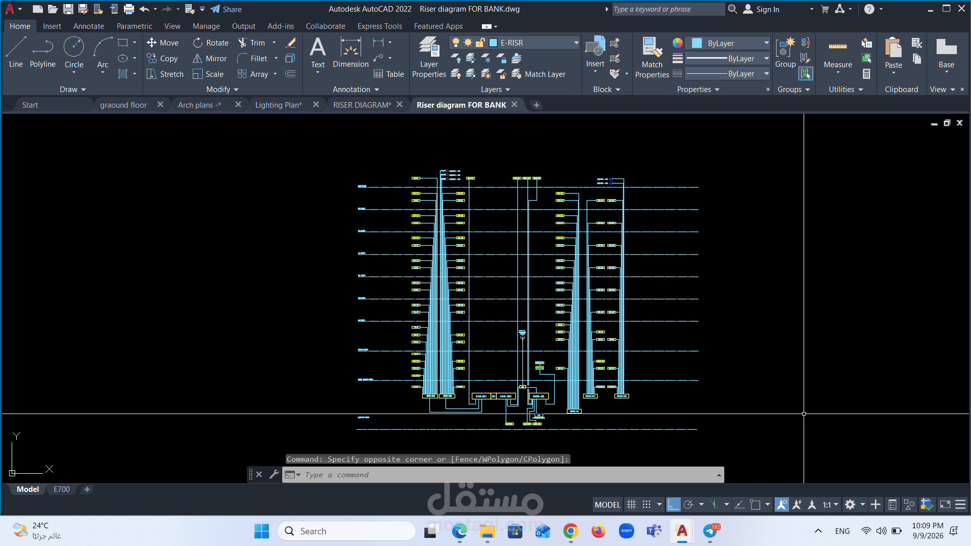Expand the Draw panel
971x546 pixels.
click(73, 89)
